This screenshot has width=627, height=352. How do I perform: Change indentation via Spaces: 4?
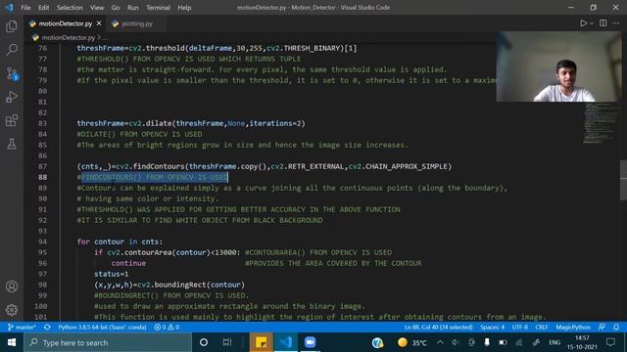pos(492,328)
